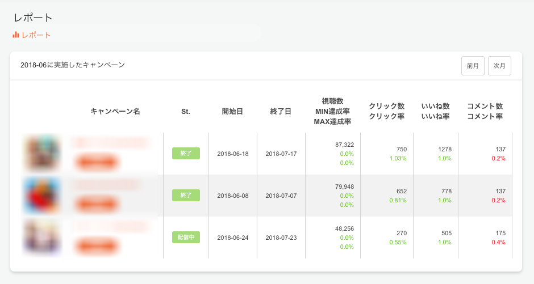Click the キャンペーン名 column header
Image resolution: width=534 pixels, height=284 pixels.
click(x=115, y=112)
